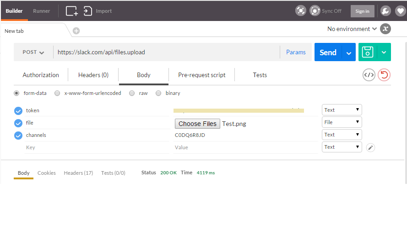Click the heart icon in header

[x=400, y=11]
